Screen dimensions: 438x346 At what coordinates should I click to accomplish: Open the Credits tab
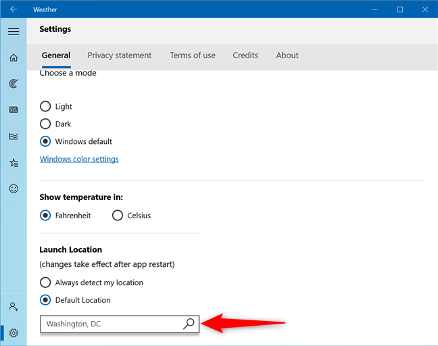coord(245,55)
